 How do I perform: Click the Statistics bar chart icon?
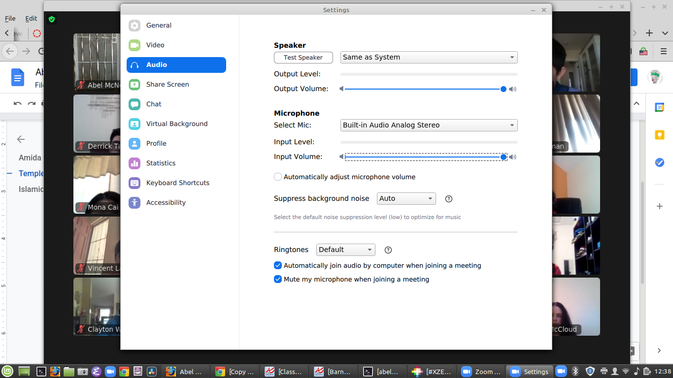[135, 163]
